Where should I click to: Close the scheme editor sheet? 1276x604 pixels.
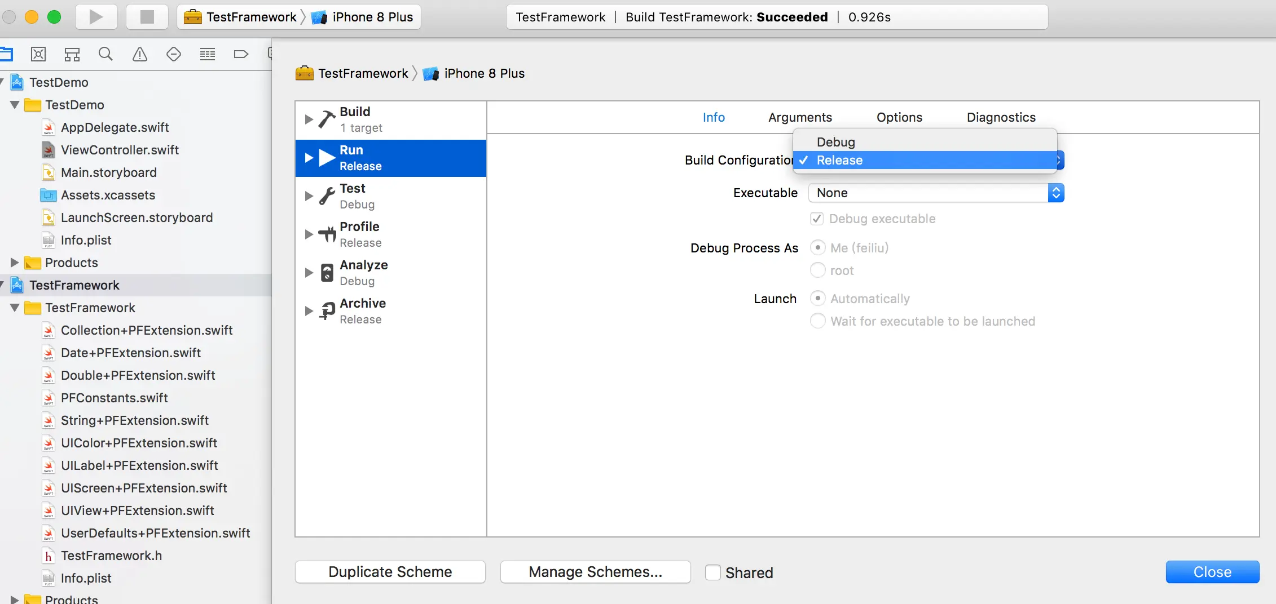tap(1213, 572)
